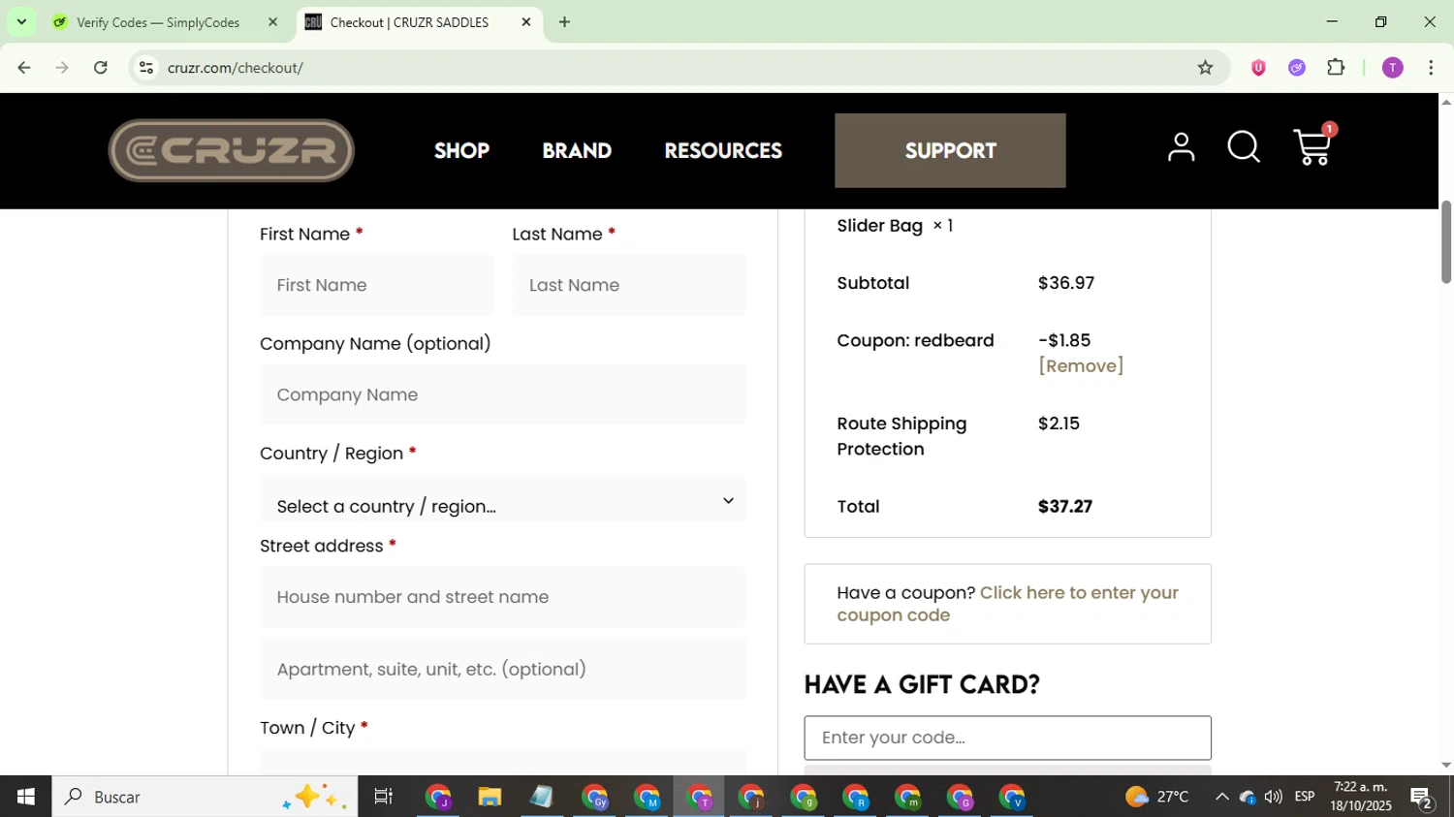Click the ESP language indicator

[1305, 797]
